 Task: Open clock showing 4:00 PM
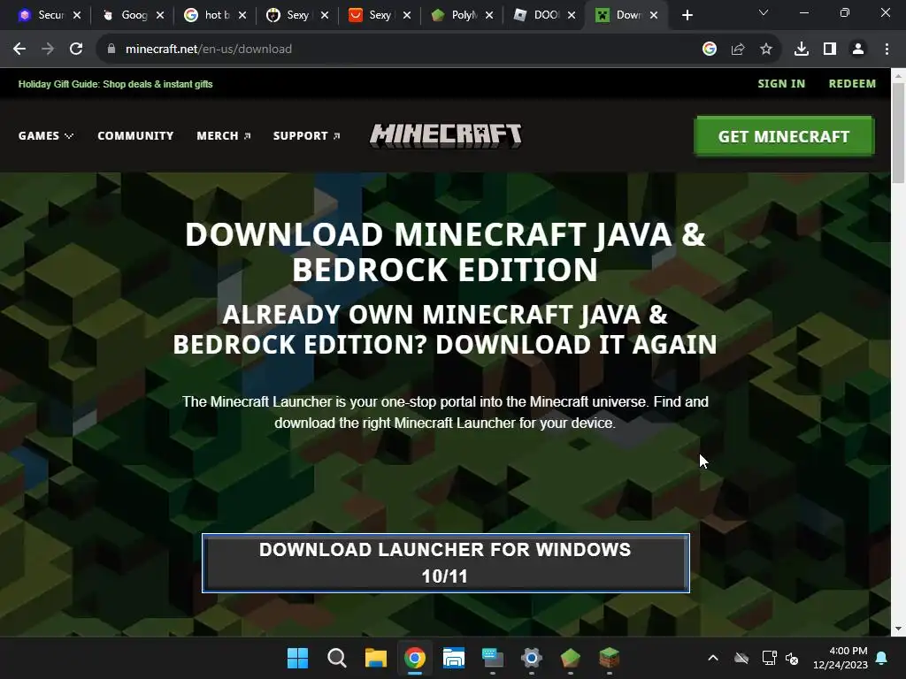coord(841,658)
